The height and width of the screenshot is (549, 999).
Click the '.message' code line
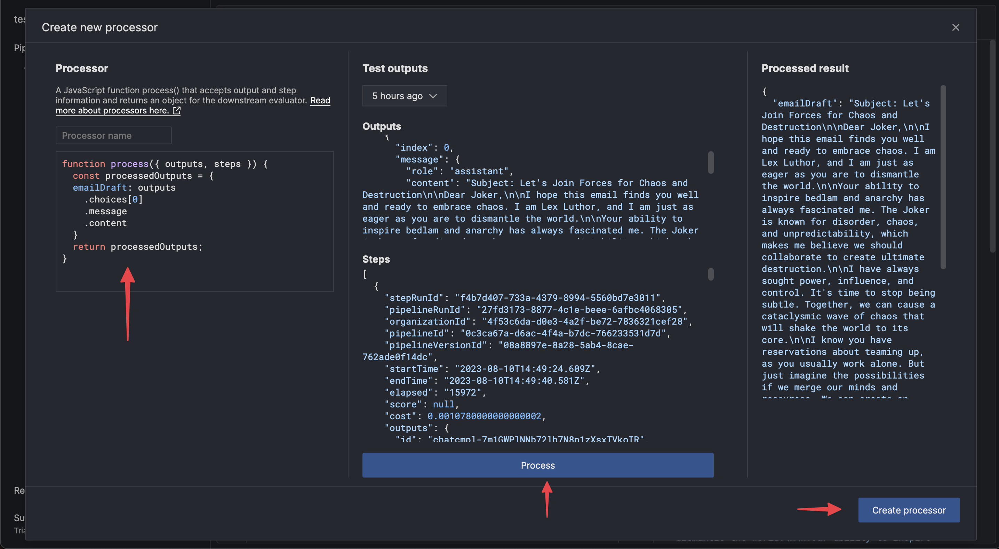click(x=105, y=212)
